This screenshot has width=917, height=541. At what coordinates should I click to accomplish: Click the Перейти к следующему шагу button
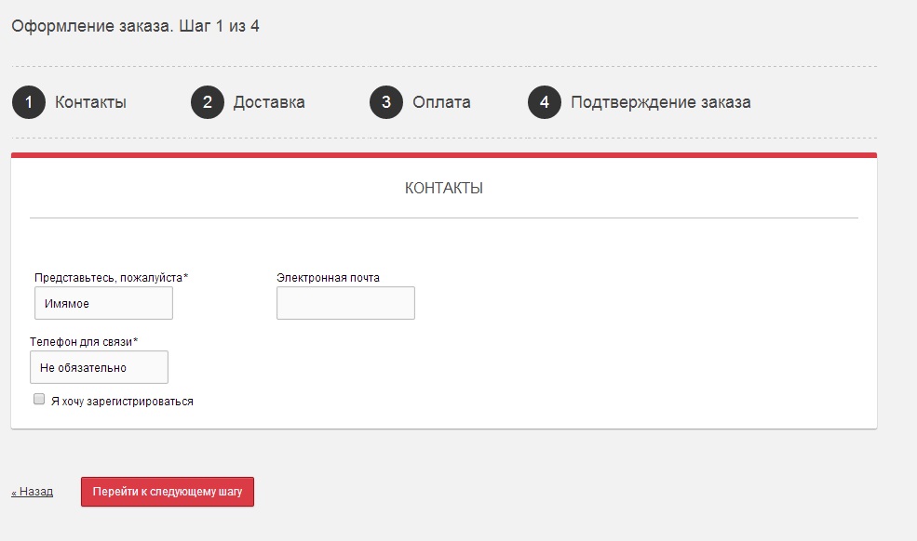(x=168, y=492)
